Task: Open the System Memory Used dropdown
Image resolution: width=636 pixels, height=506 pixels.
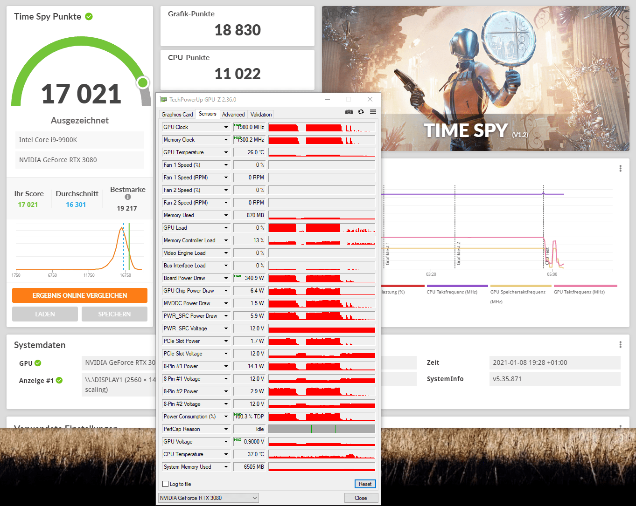Action: (x=226, y=467)
